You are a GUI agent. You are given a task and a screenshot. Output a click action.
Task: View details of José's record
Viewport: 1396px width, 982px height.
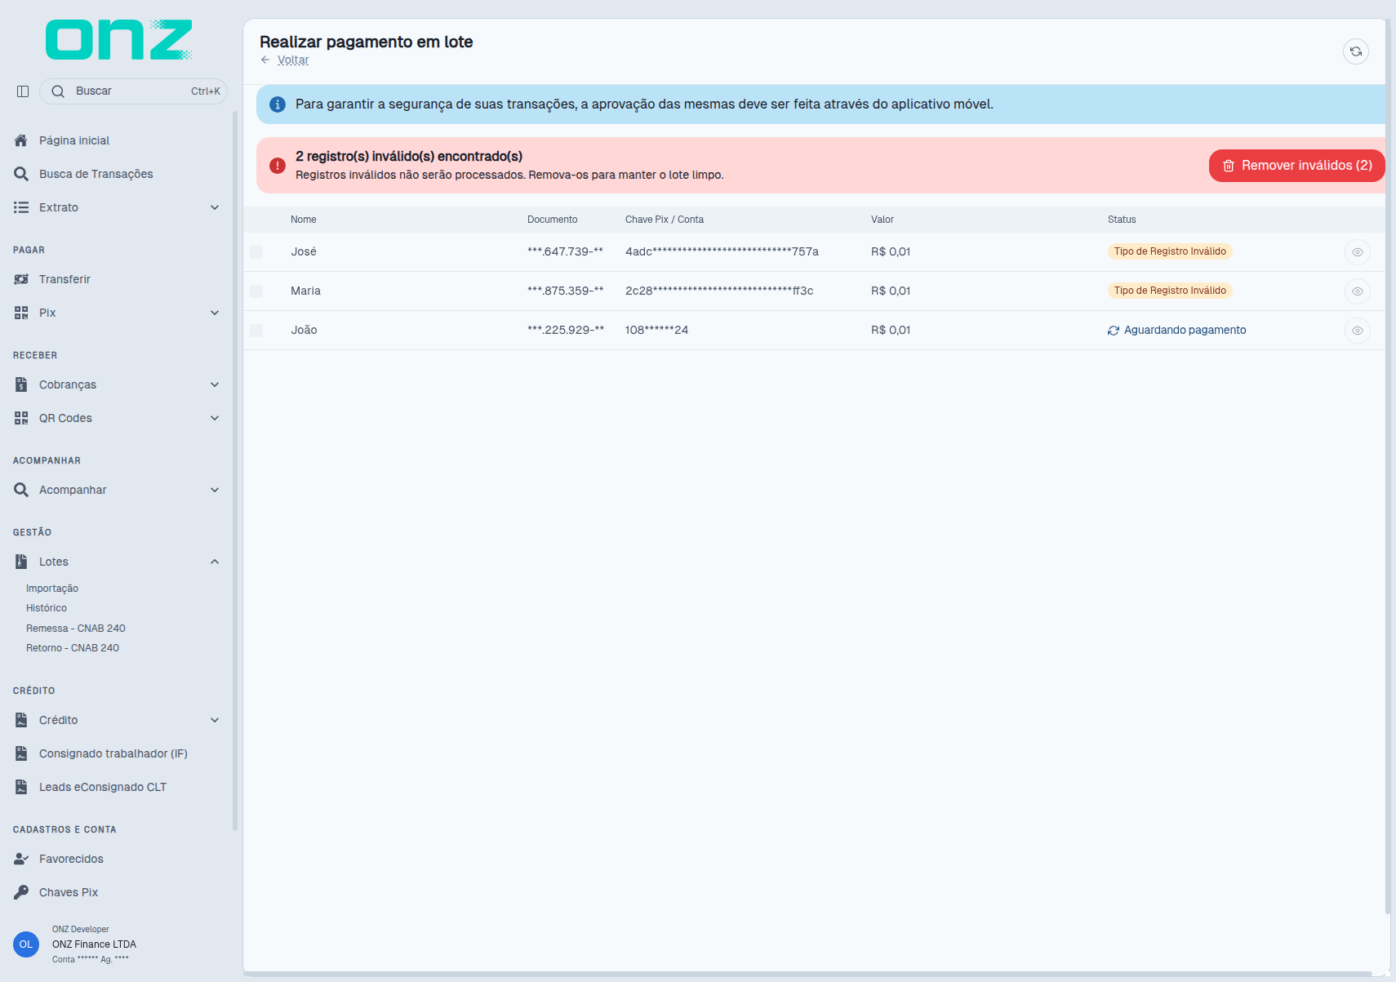tap(1357, 252)
